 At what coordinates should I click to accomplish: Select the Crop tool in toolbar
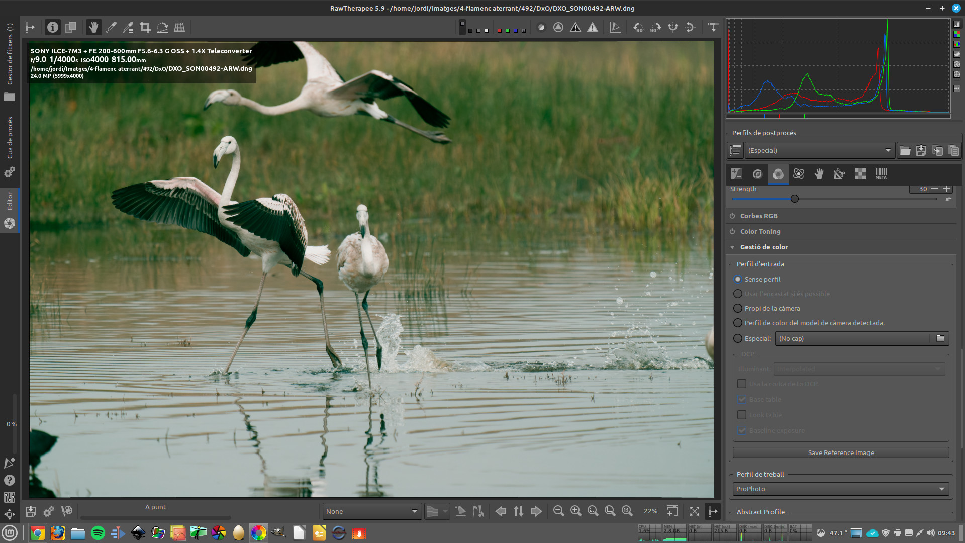click(x=145, y=27)
